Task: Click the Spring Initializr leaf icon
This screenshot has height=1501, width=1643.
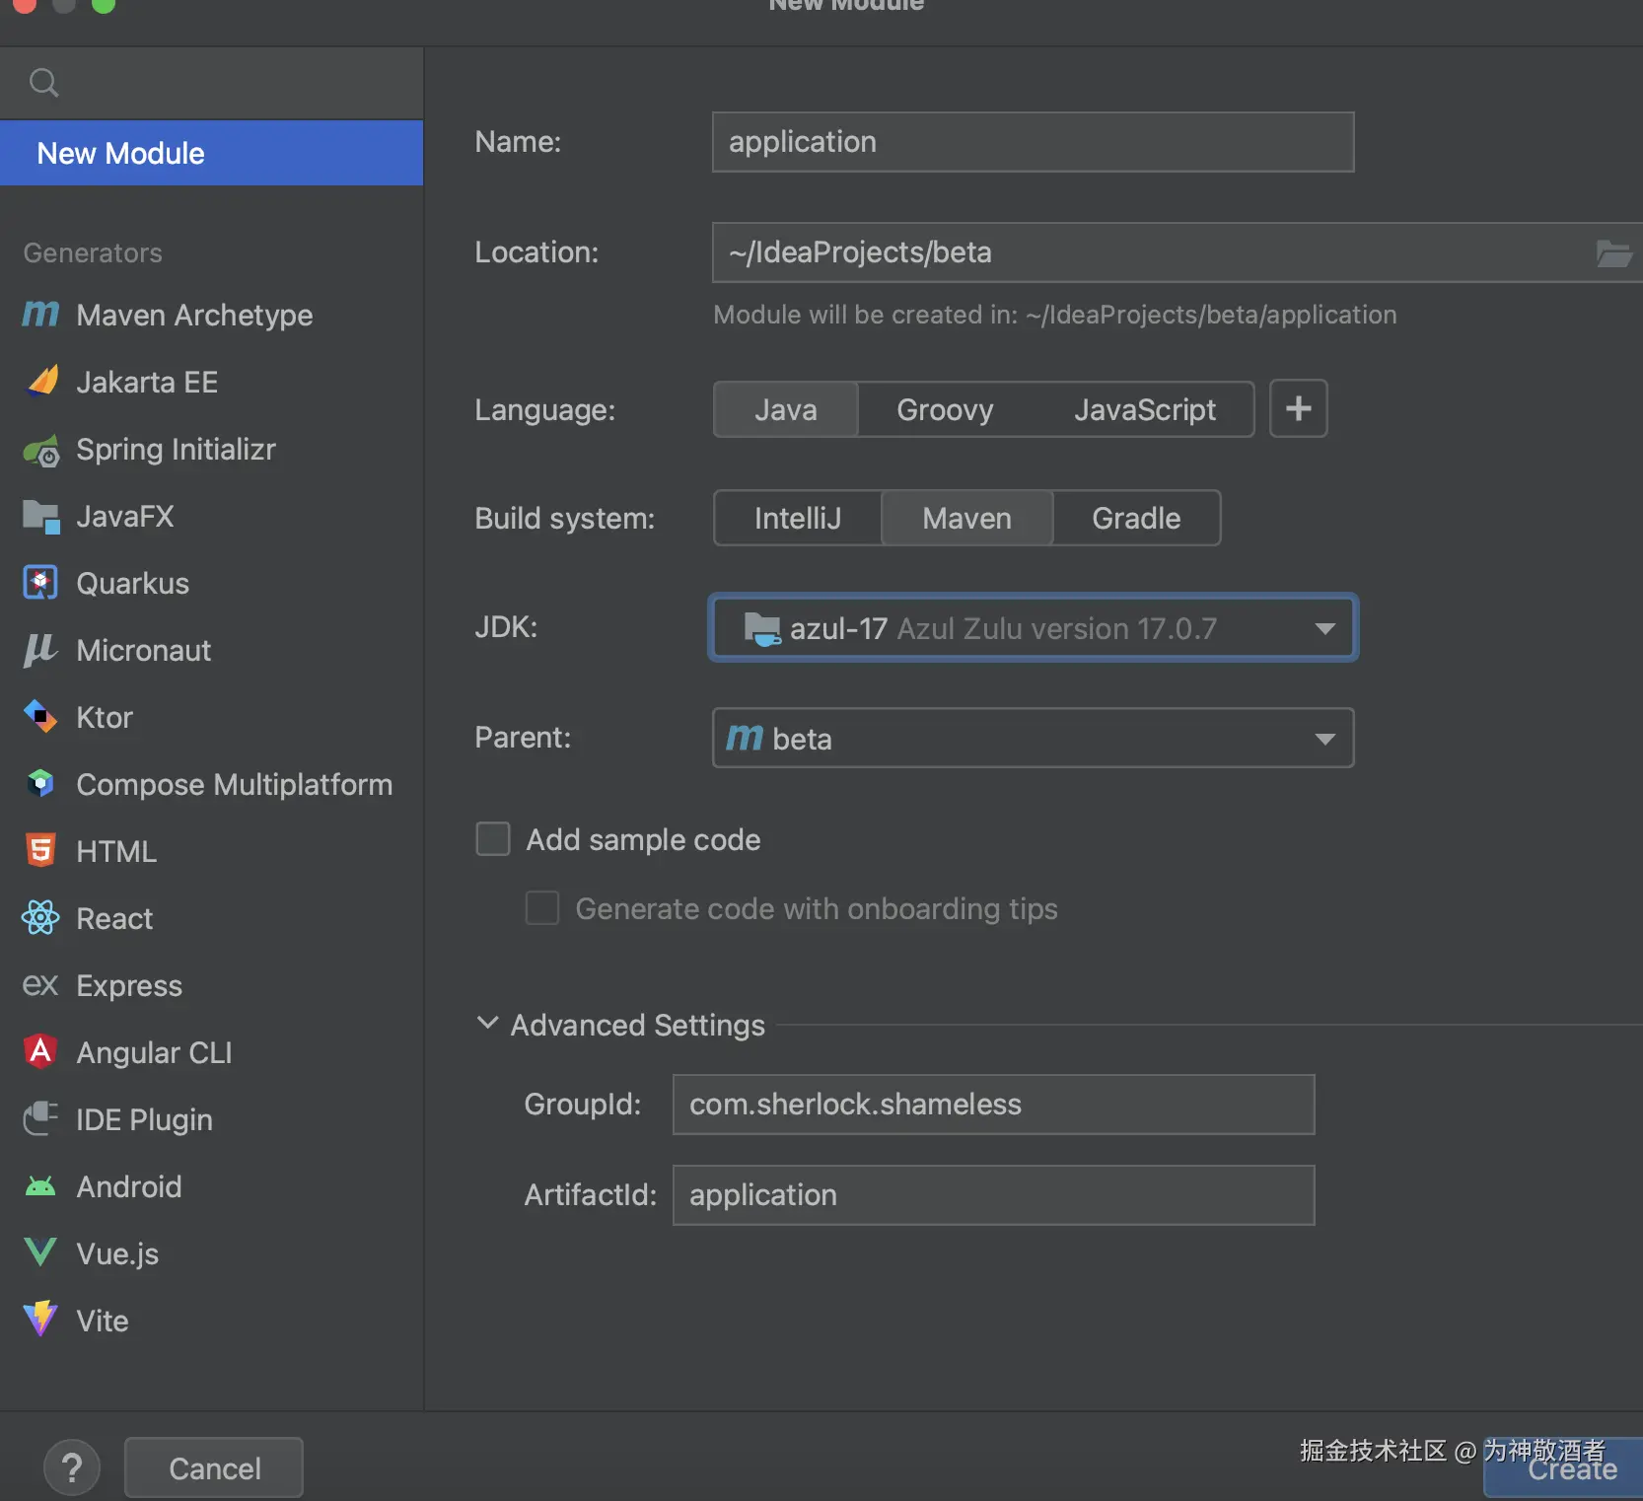Action: (40, 450)
